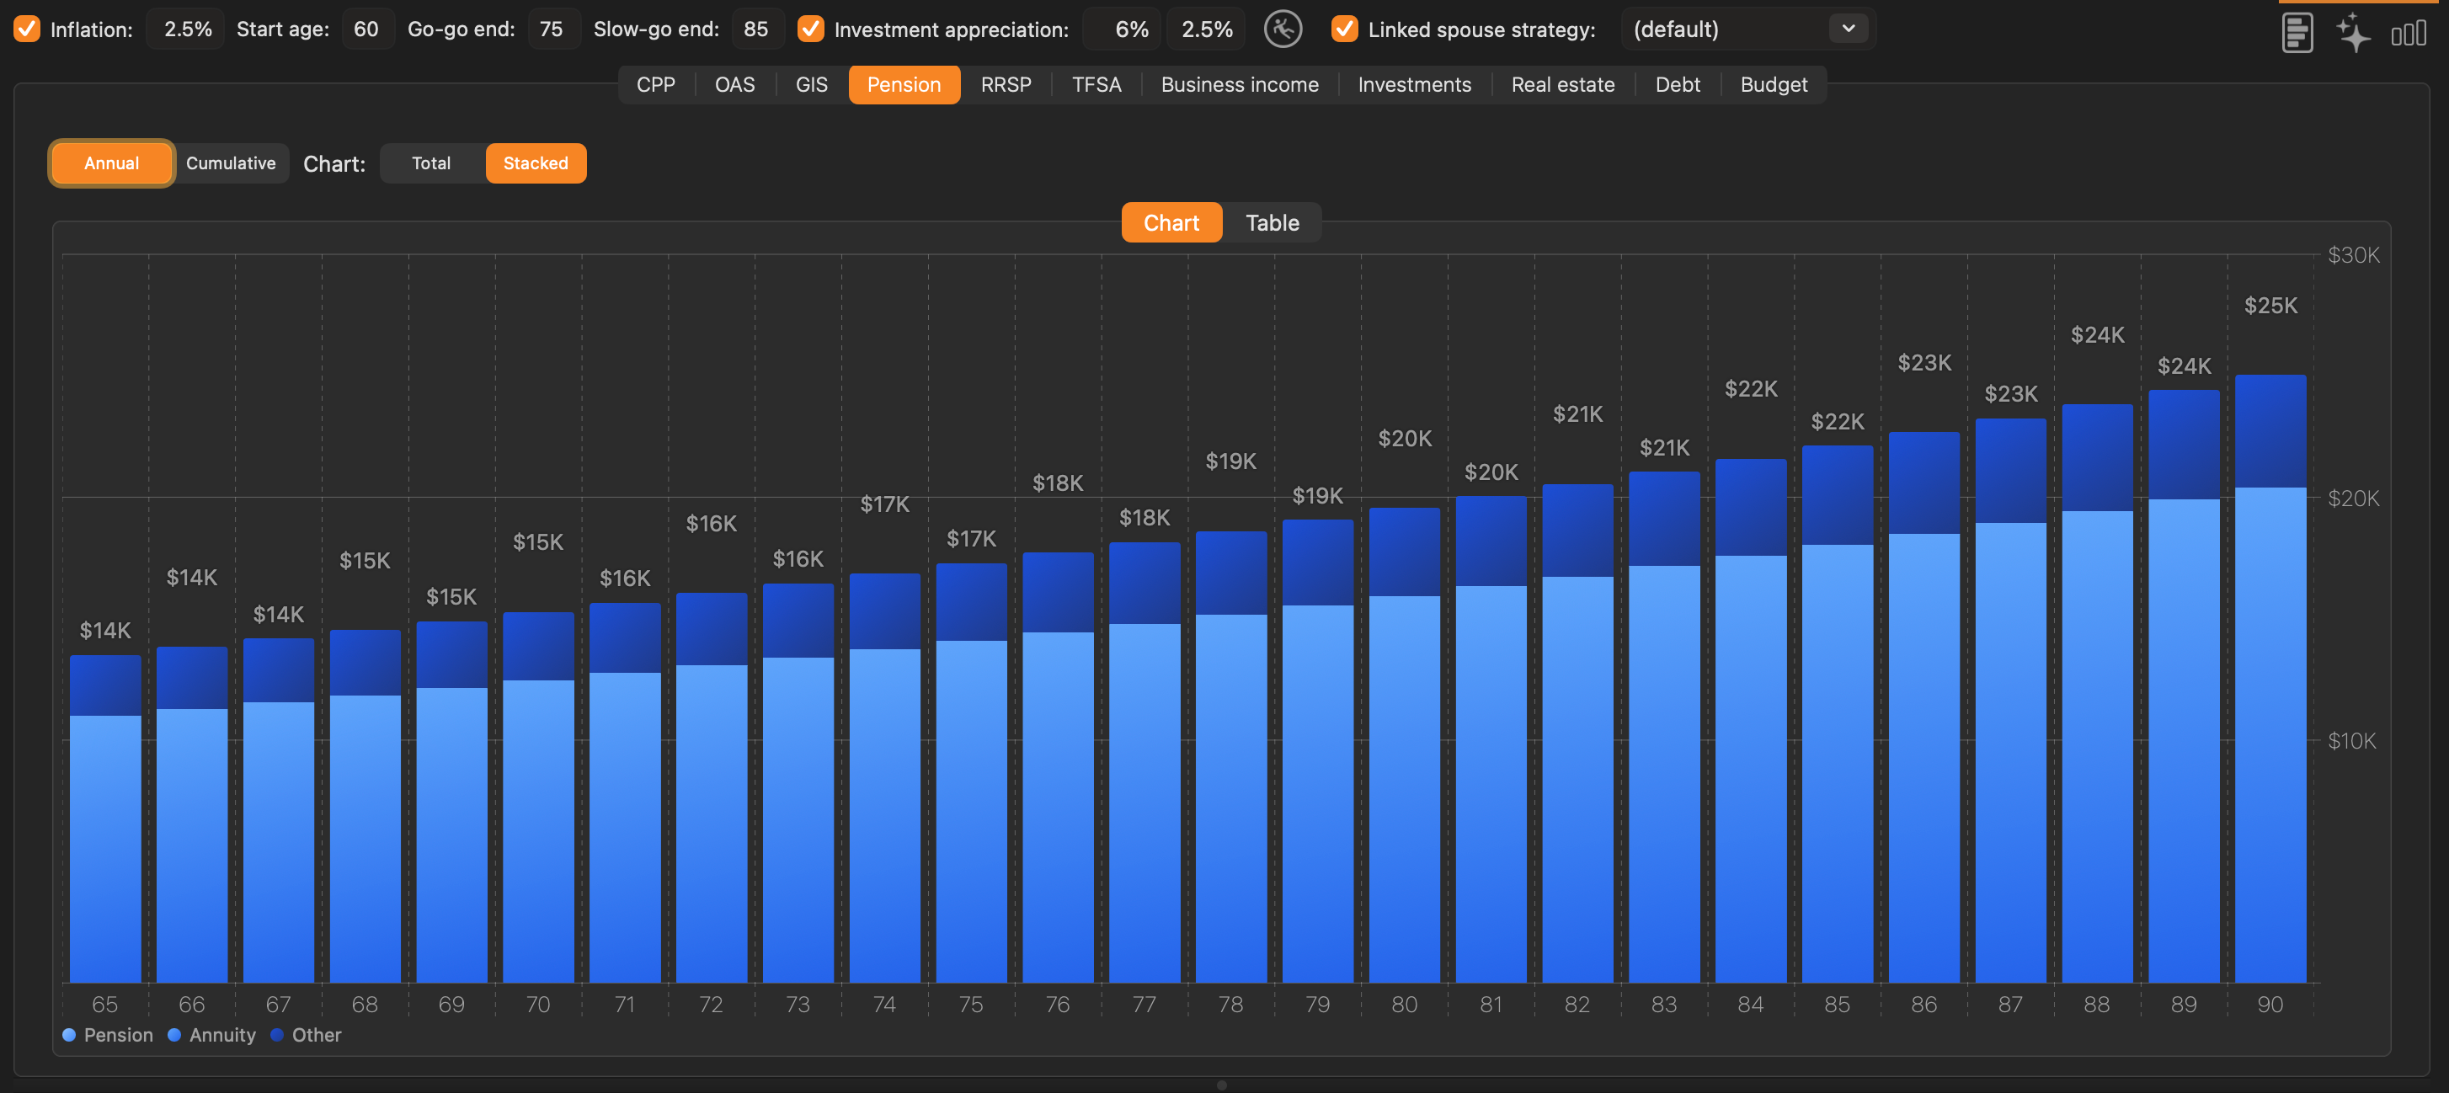
Task: Click the bar chart view icon
Action: (x=2408, y=34)
